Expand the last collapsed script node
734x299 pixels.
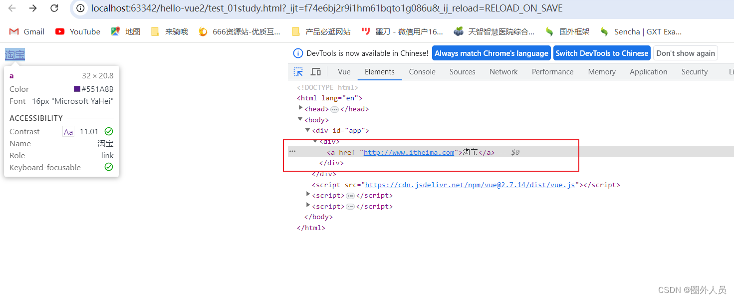pyautogui.click(x=308, y=206)
